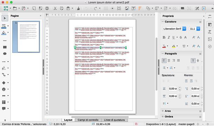Toggle right paragraph alignment
This screenshot has height=126, width=214.
pos(174,61)
